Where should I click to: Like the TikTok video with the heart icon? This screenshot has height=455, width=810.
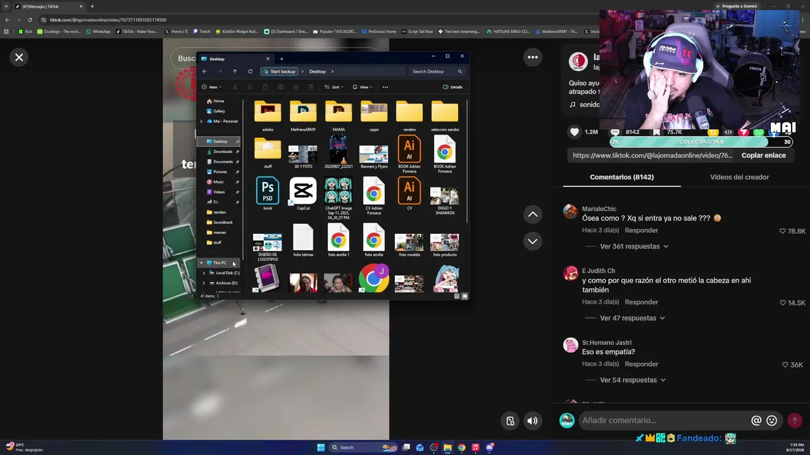575,132
